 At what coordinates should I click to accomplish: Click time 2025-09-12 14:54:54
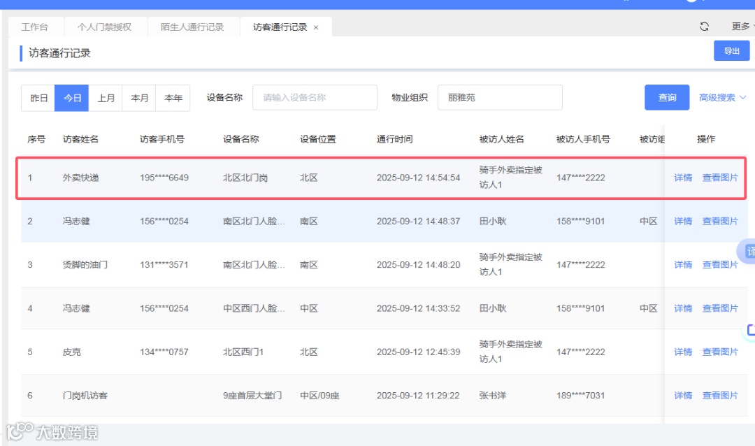419,178
